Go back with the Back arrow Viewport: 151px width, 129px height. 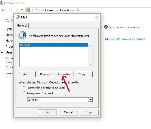pyautogui.click(x=3, y=10)
